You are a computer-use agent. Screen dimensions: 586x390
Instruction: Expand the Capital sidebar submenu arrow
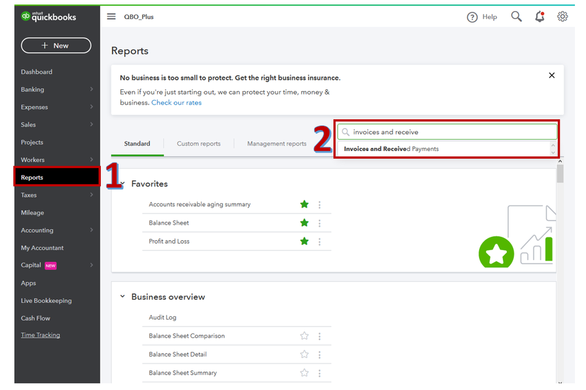coord(92,265)
